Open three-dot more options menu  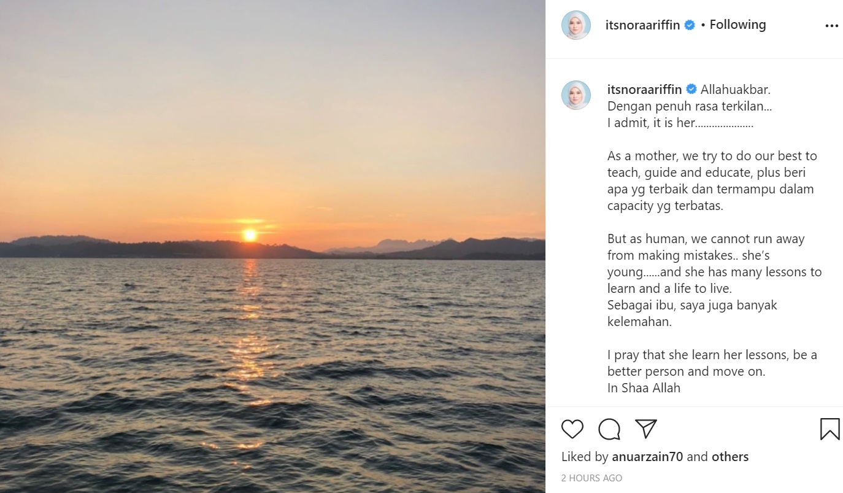831,26
